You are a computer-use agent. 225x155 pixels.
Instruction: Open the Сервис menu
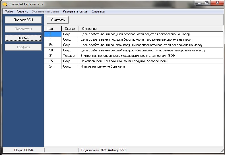point(22,11)
